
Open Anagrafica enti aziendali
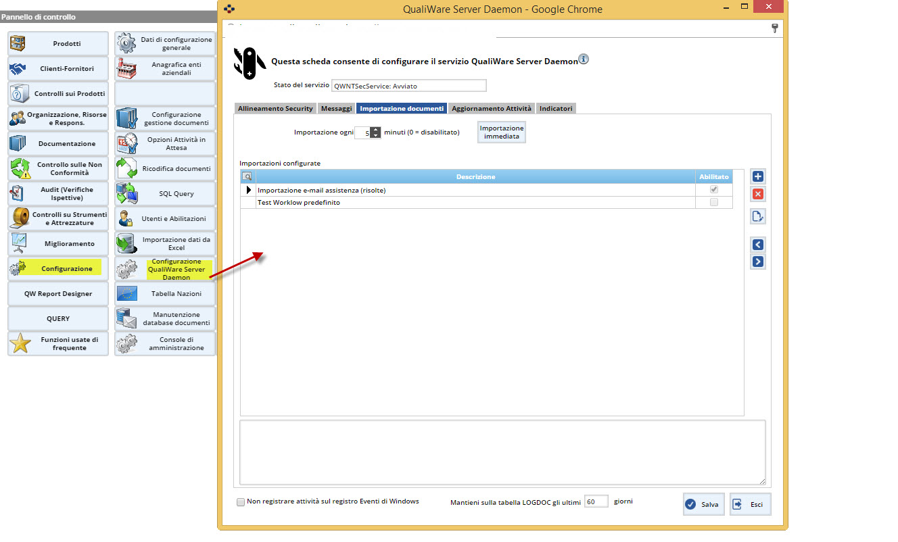click(x=165, y=69)
